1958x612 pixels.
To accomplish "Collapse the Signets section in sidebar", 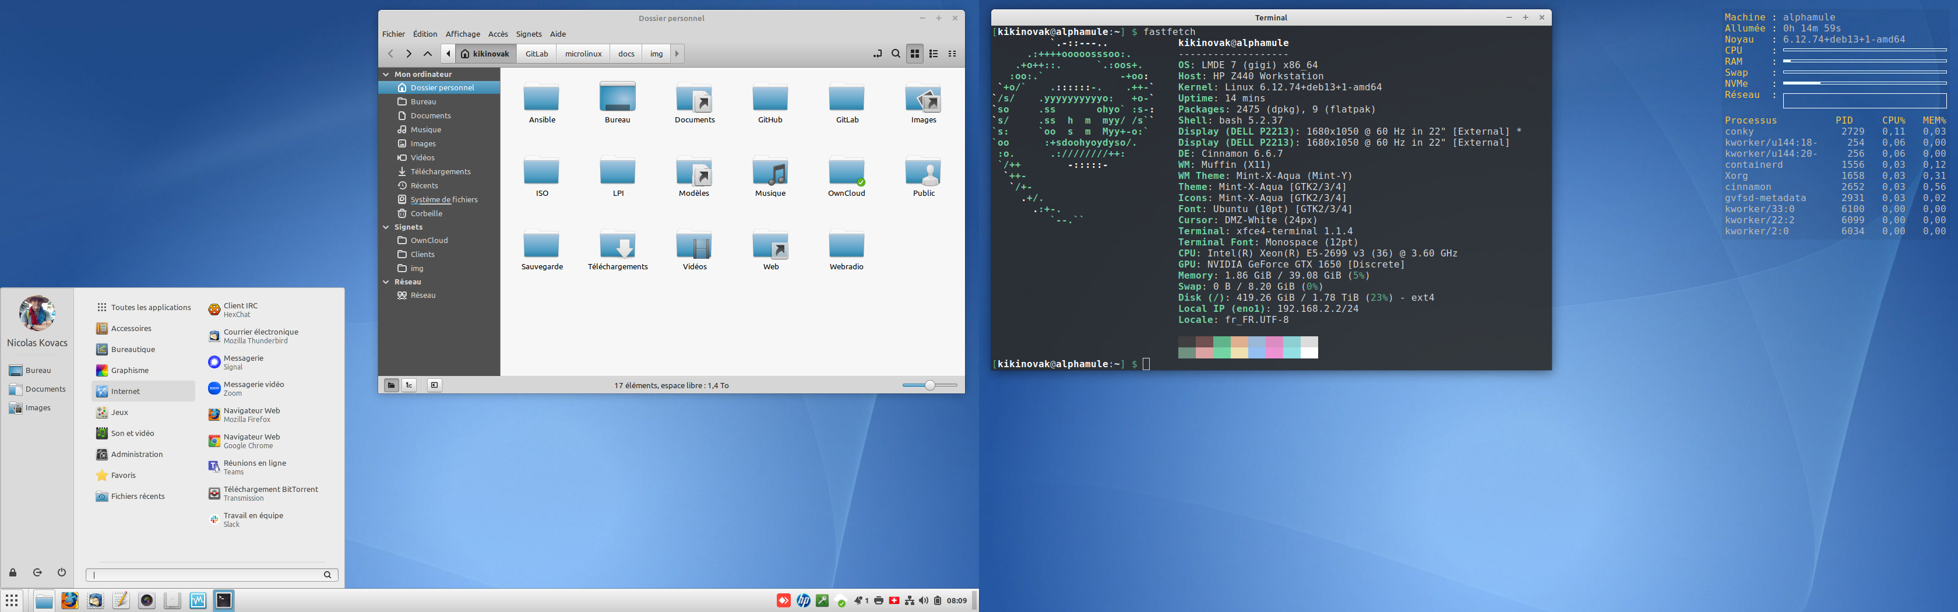I will coord(388,227).
